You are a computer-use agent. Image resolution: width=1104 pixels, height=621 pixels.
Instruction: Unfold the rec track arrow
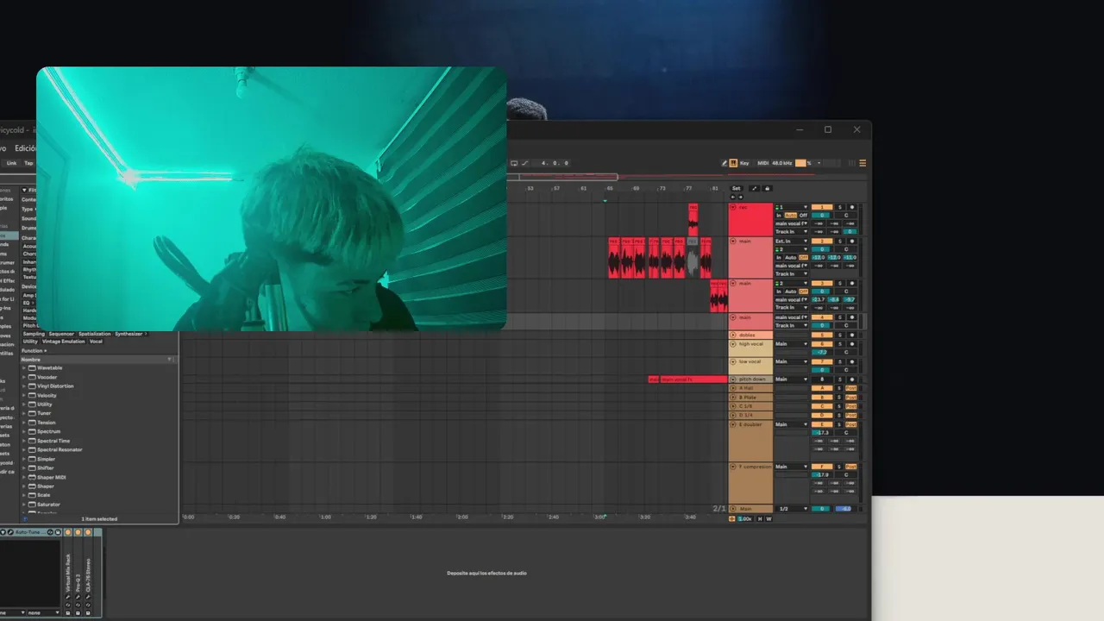pos(733,207)
